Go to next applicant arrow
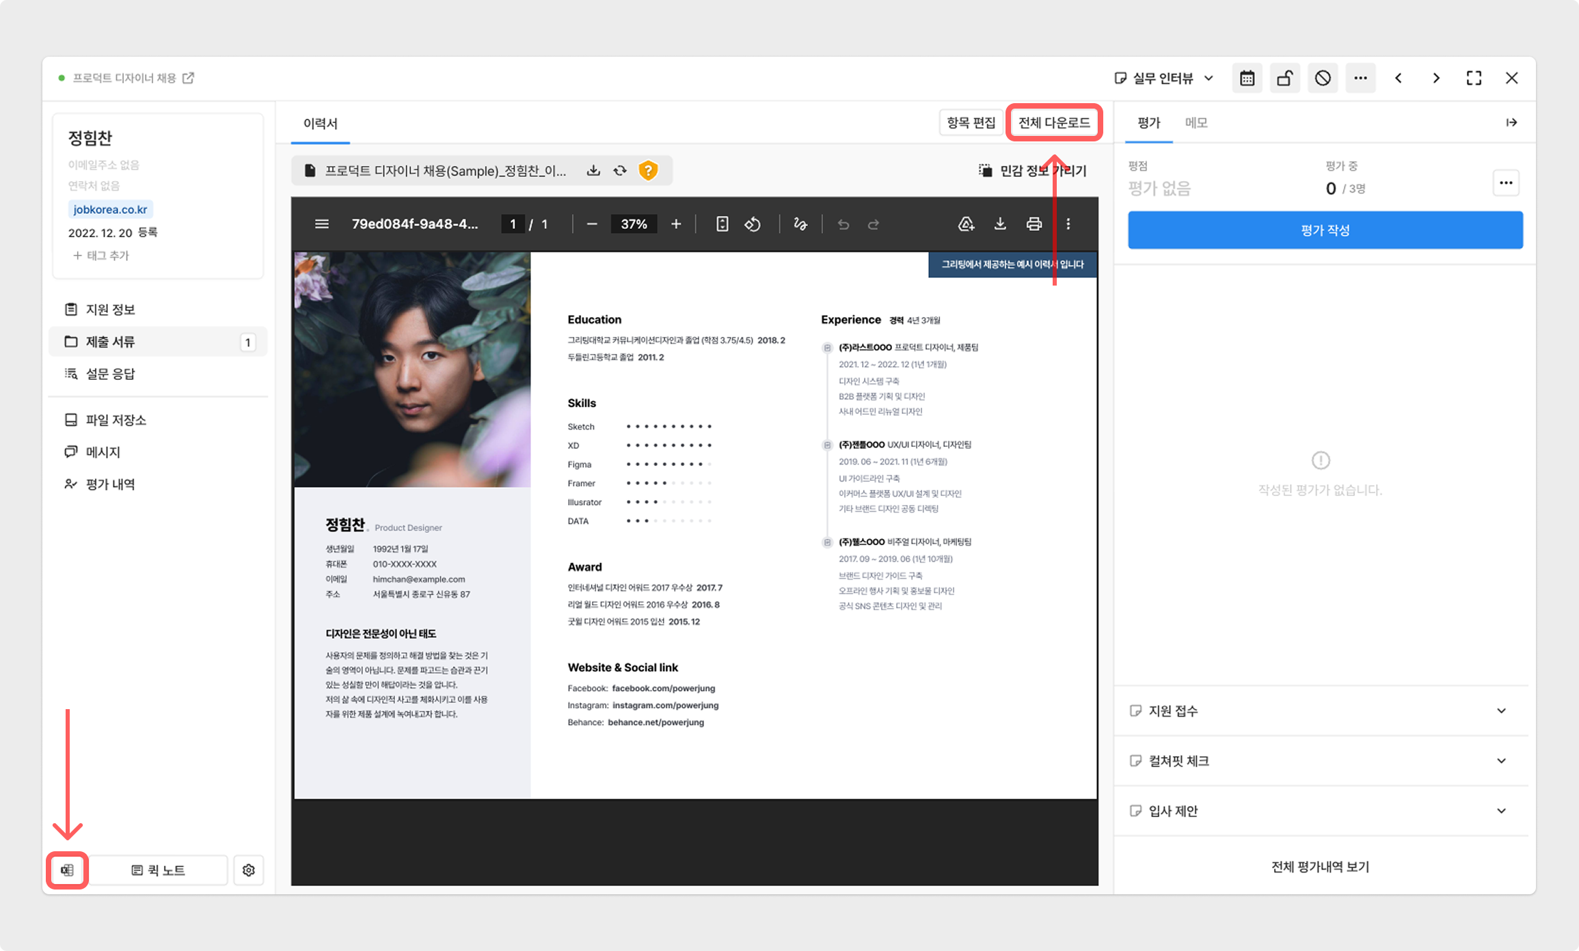The height and width of the screenshot is (951, 1579). click(1436, 79)
